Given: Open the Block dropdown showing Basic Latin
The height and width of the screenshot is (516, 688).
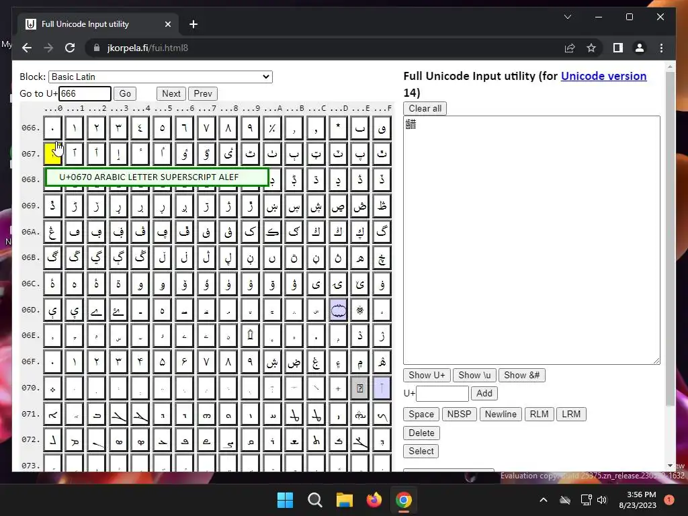Looking at the screenshot, I should coord(160,77).
